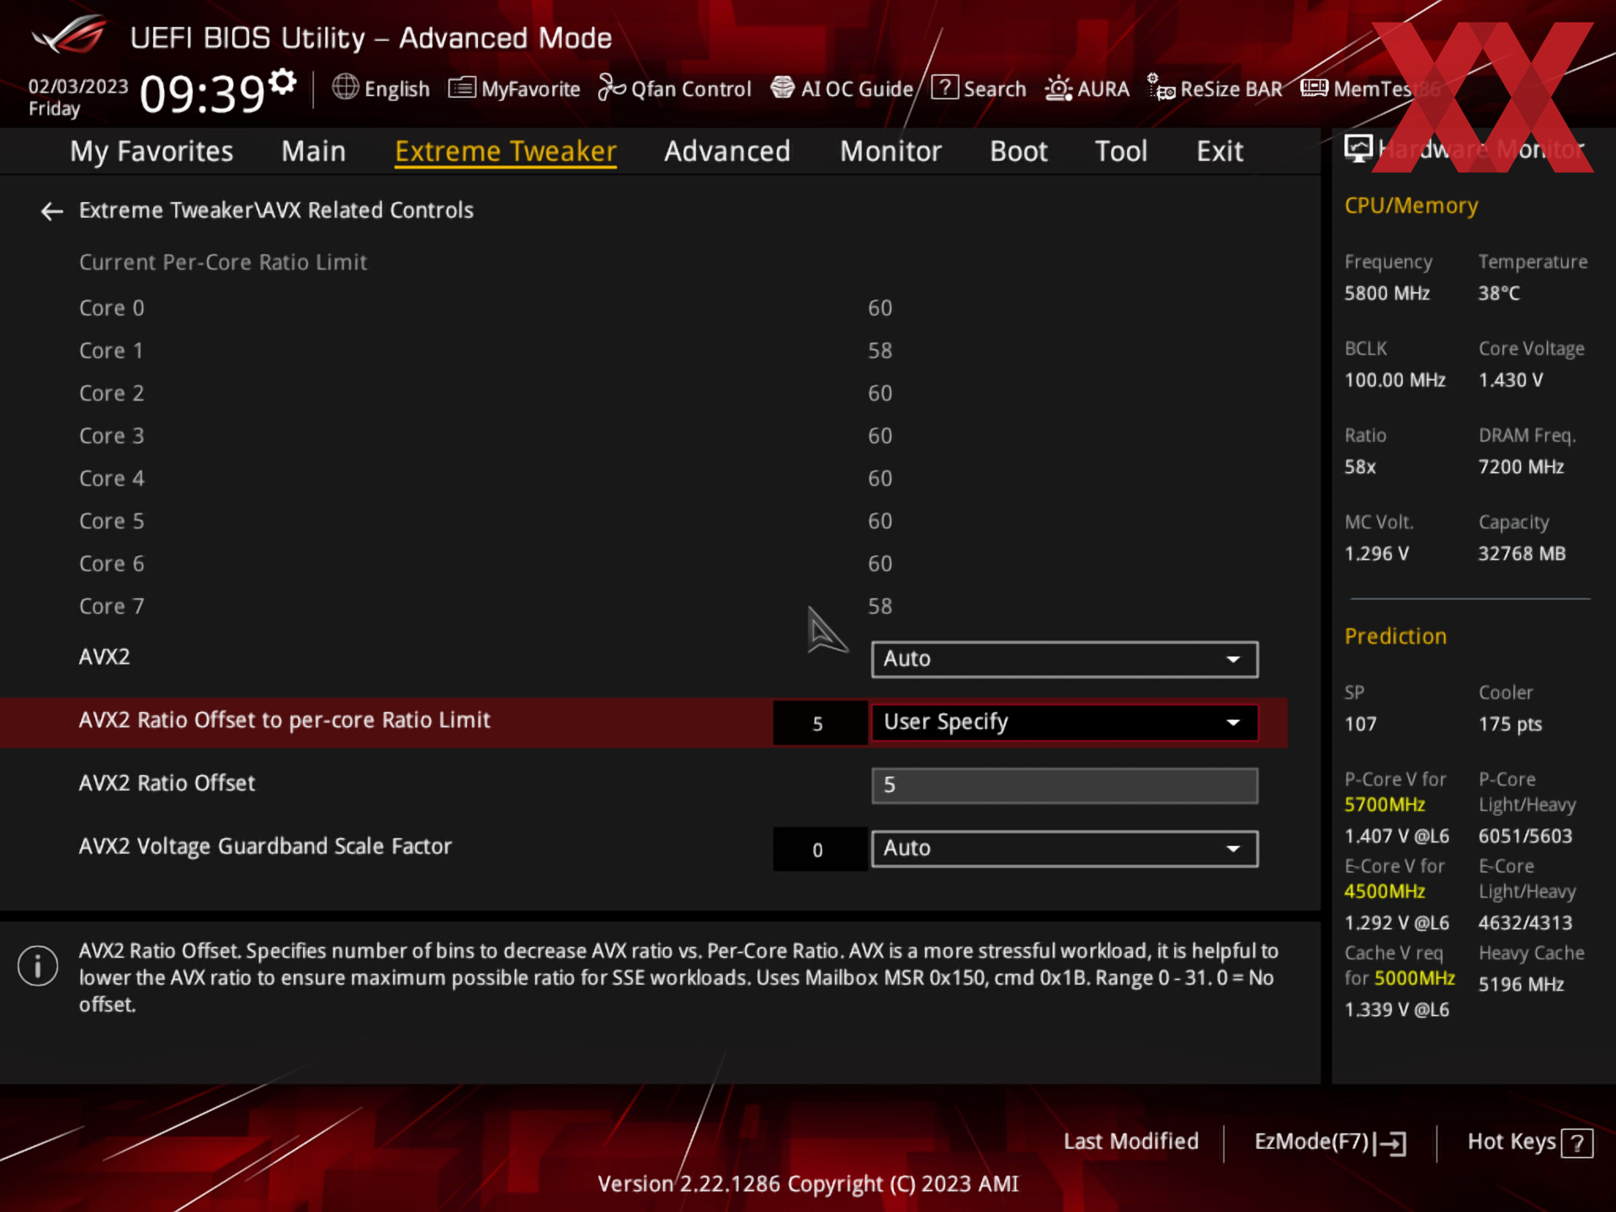Open the AVX2 Auto dropdown

[x=1065, y=659]
